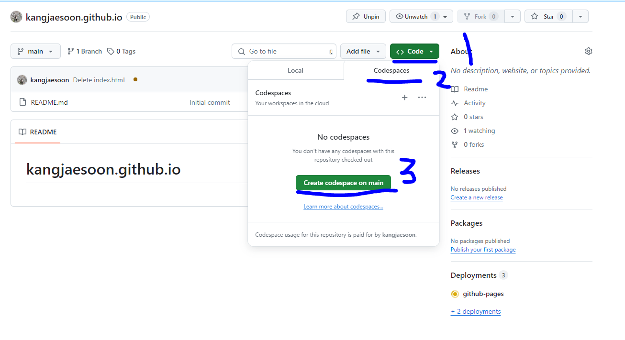The height and width of the screenshot is (340, 625).
Task: Click the kangjaesoon.github.io README heading
Action: pyautogui.click(x=103, y=169)
